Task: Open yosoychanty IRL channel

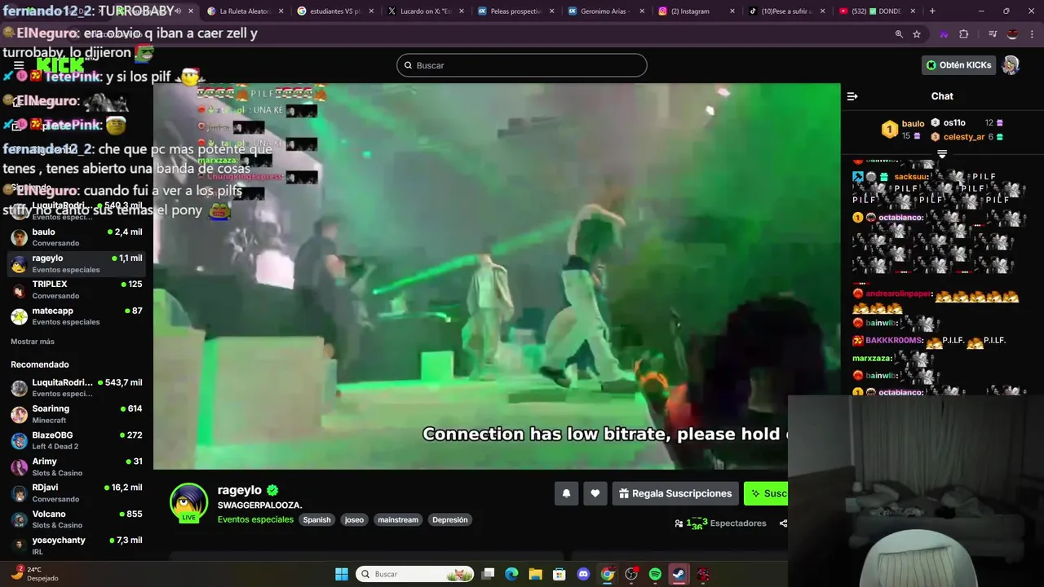Action: tap(77, 545)
